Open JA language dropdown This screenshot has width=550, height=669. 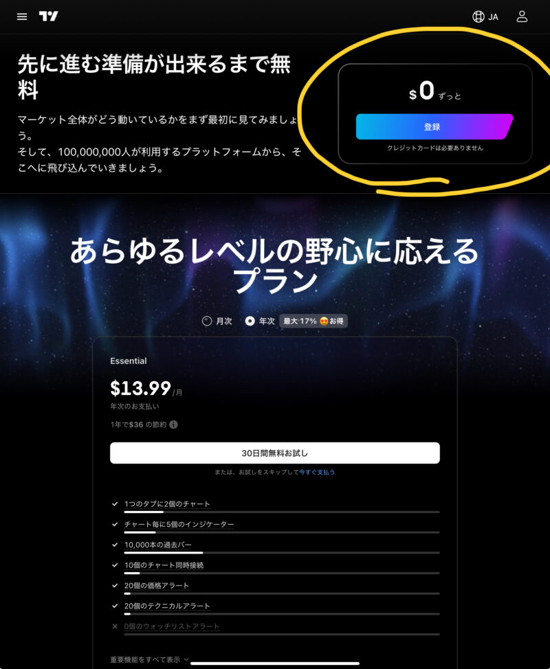(493, 17)
